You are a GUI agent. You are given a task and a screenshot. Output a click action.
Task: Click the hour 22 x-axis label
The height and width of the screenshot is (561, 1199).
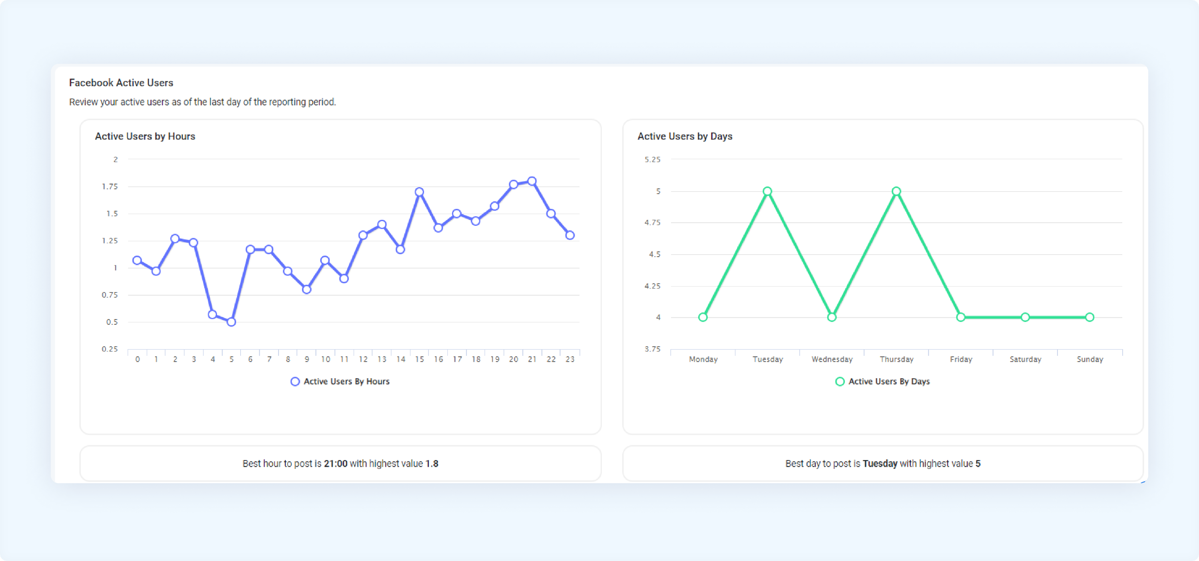[x=551, y=359]
